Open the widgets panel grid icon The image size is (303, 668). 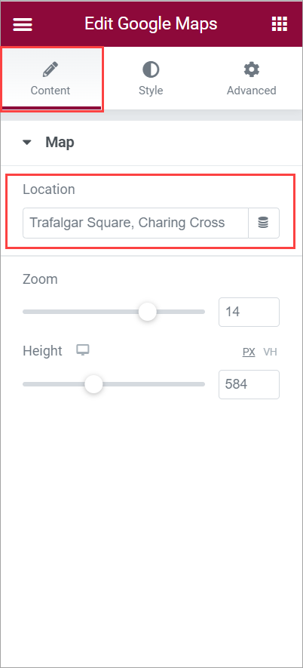pos(279,24)
